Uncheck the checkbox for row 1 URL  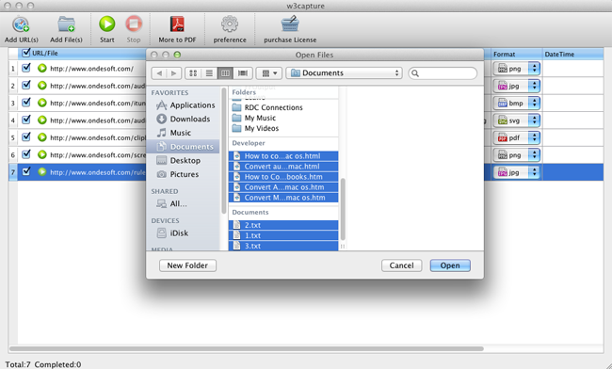tap(26, 68)
